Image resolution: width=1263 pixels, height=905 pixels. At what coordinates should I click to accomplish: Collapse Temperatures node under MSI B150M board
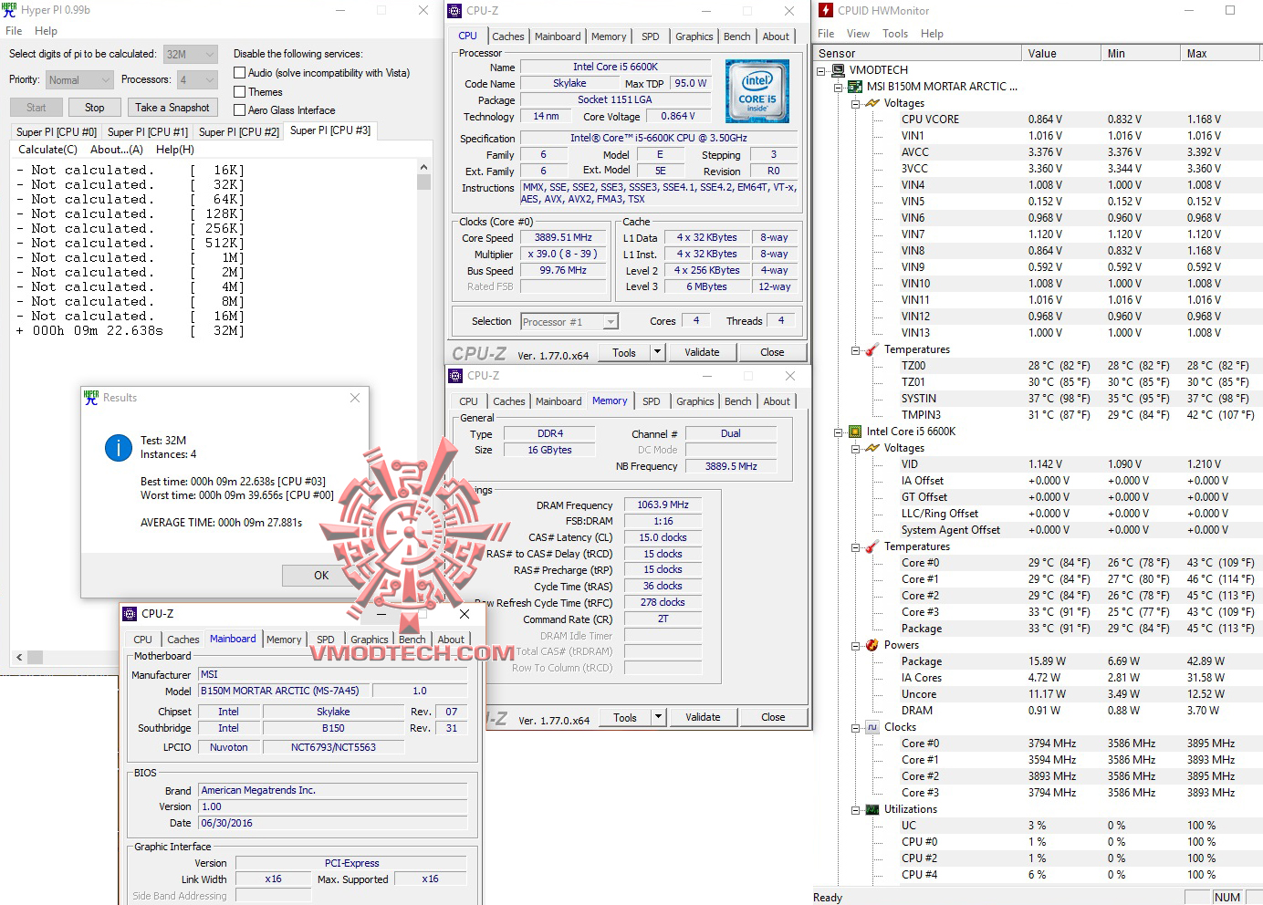tap(855, 349)
